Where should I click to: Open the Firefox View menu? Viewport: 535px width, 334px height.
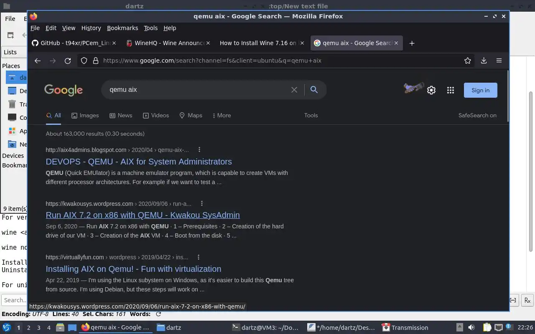[x=69, y=28]
